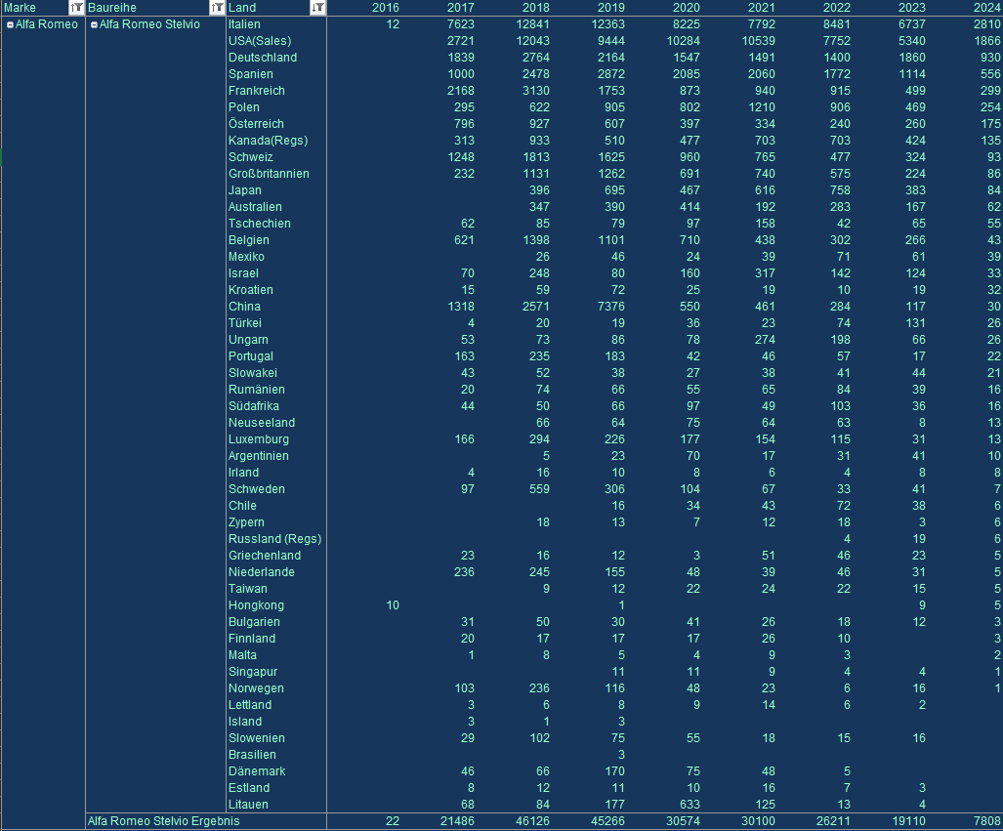The height and width of the screenshot is (831, 1003).
Task: Click Litauen 2020 value 633
Action: pos(690,805)
